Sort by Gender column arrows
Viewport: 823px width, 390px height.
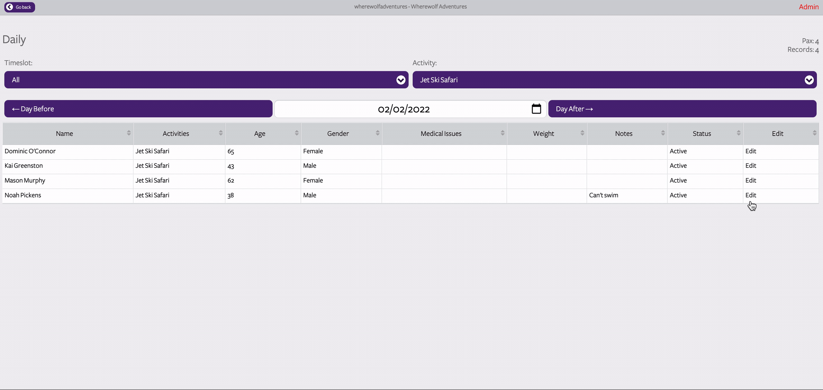pyautogui.click(x=377, y=133)
